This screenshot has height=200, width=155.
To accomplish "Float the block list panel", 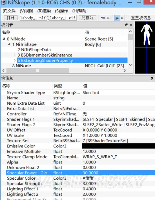I will pyautogui.click(x=127, y=25).
